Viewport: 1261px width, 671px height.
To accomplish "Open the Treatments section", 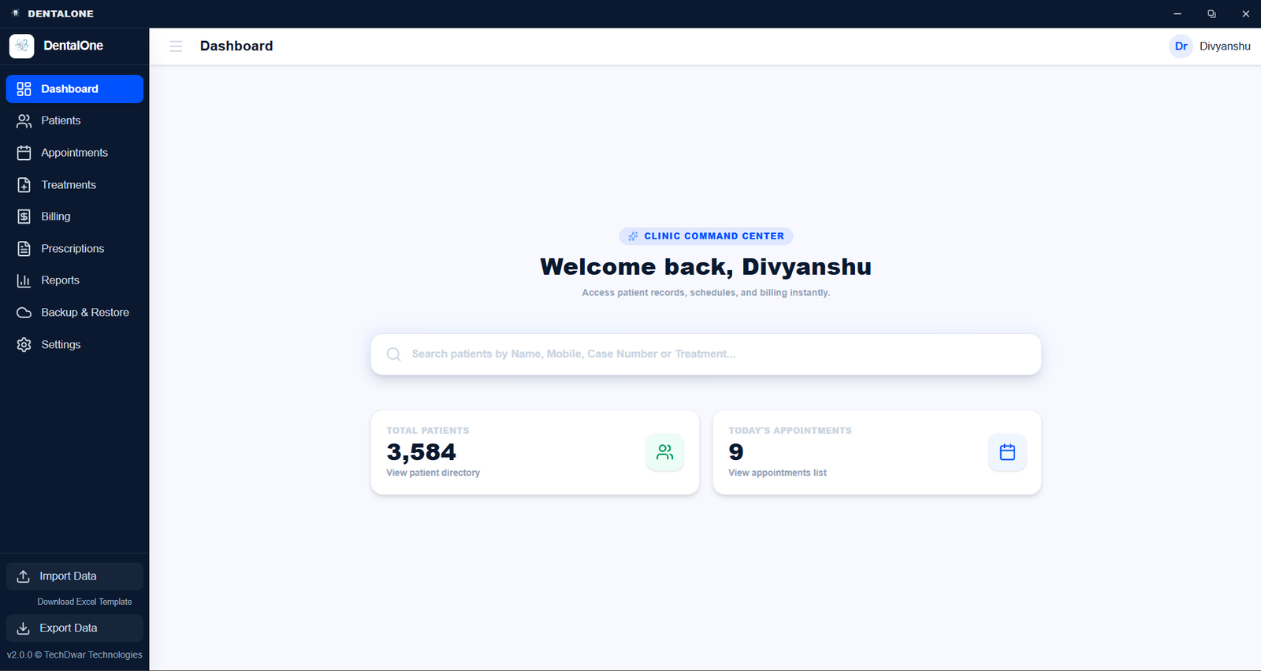I will 75,185.
